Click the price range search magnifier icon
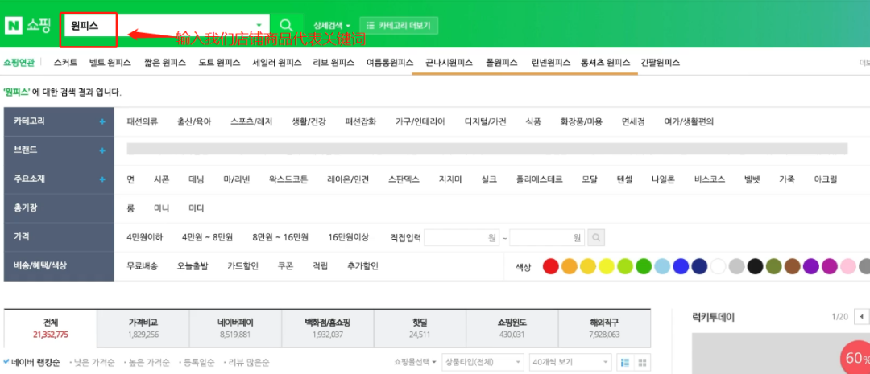This screenshot has width=870, height=374. tap(596, 238)
